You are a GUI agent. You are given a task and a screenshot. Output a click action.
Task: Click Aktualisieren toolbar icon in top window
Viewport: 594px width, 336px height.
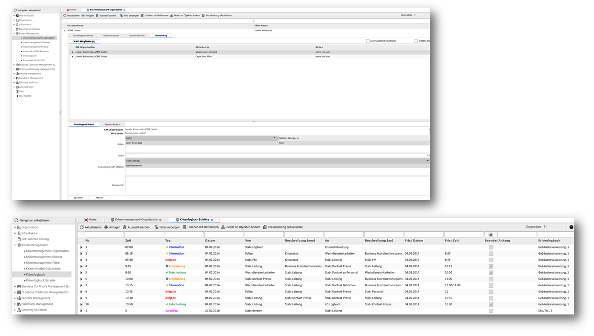(65, 15)
